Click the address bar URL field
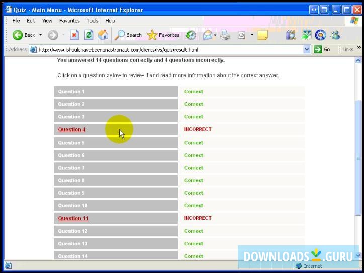This screenshot has width=364, height=273. [x=170, y=50]
